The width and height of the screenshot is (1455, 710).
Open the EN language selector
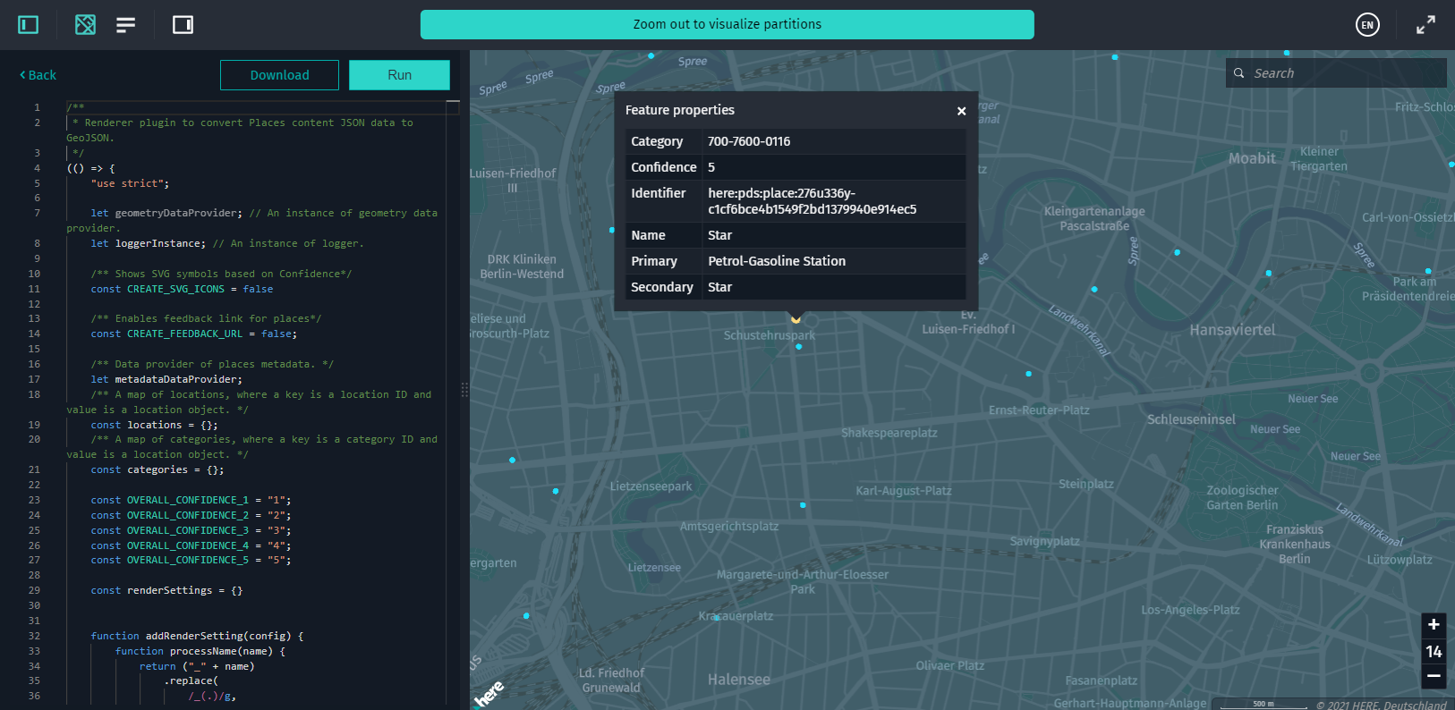click(x=1367, y=25)
